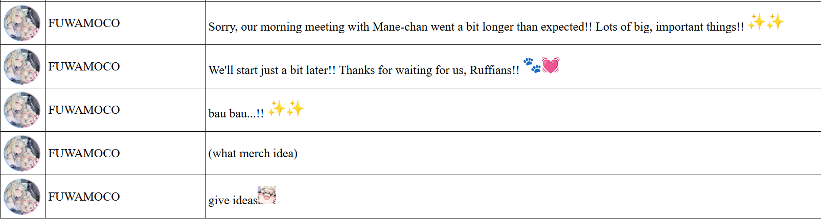Click FUWAMOCO name in the 'Thanks for waiting' row
This screenshot has width=821, height=219.
[x=84, y=66]
